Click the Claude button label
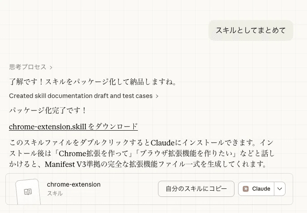 [261, 189]
